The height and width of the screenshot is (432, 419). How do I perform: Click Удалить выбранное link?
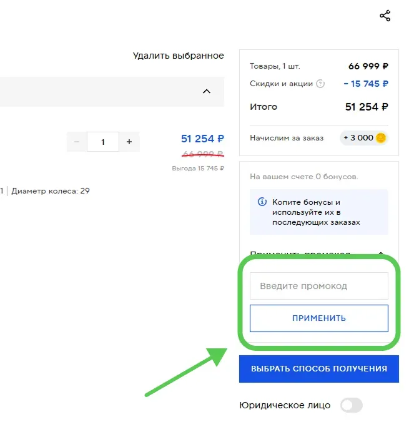179,56
